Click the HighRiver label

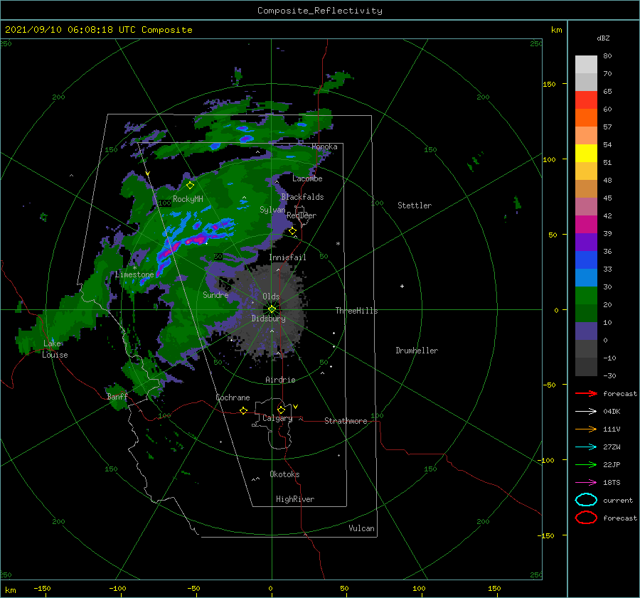(x=295, y=499)
